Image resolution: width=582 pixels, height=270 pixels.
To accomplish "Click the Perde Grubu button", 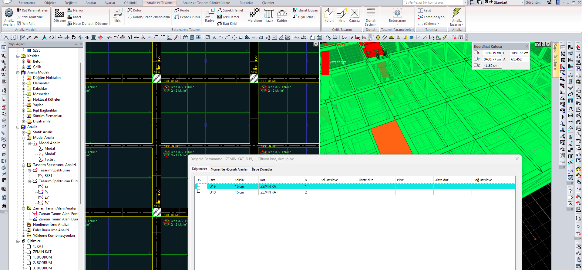I will click(x=187, y=17).
